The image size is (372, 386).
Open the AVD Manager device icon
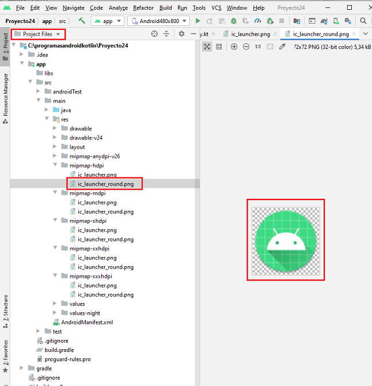(336, 21)
